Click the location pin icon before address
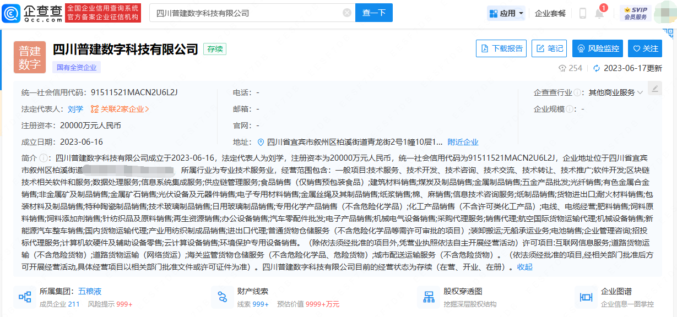Image resolution: width=677 pixels, height=317 pixels. (261, 142)
